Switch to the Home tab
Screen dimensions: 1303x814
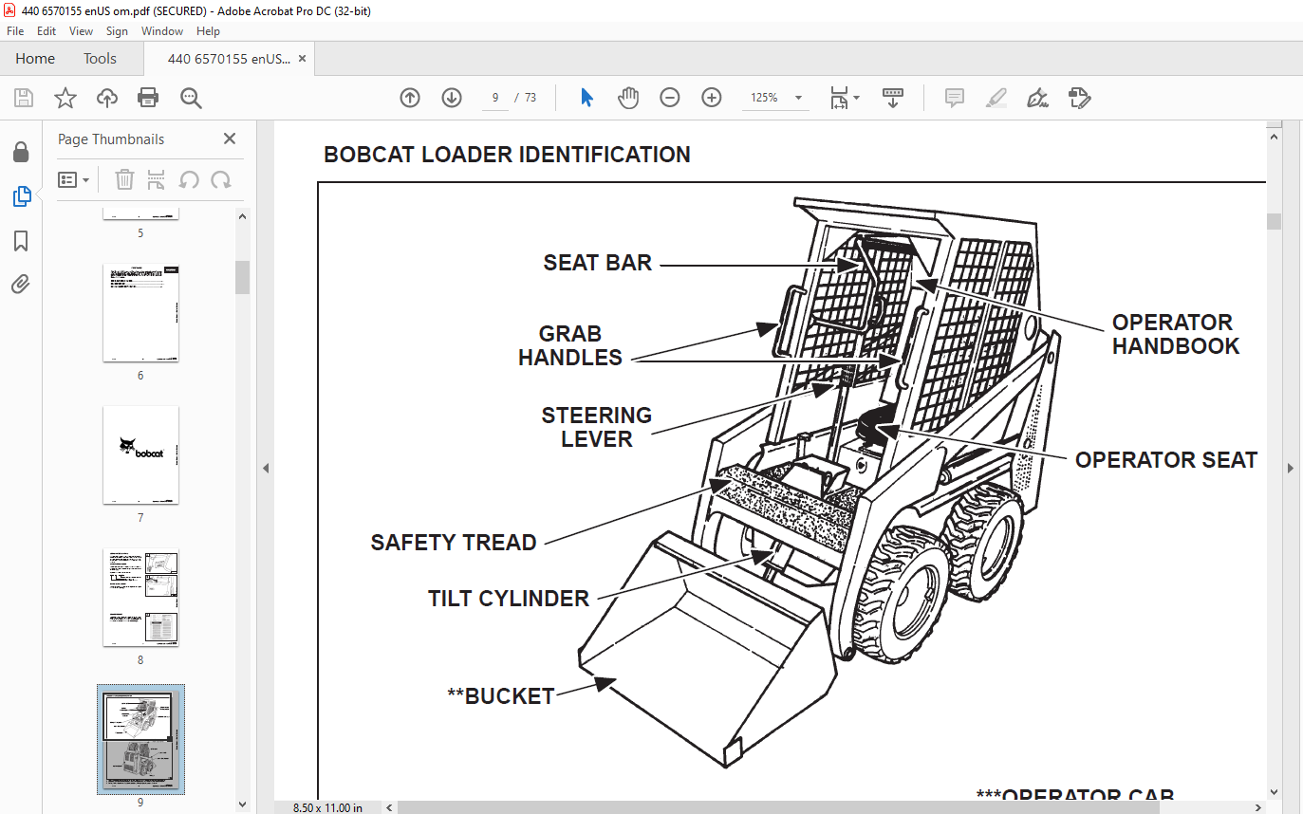35,59
